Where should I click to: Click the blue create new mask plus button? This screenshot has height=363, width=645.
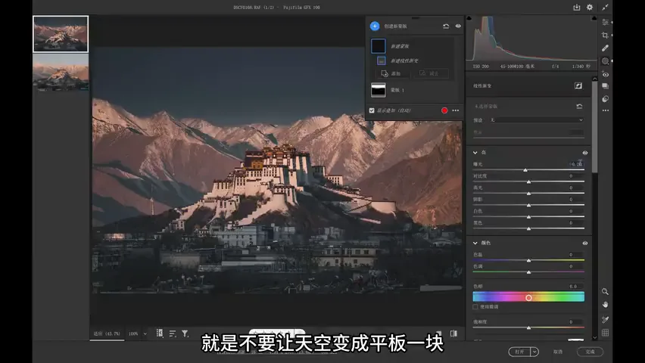[374, 26]
